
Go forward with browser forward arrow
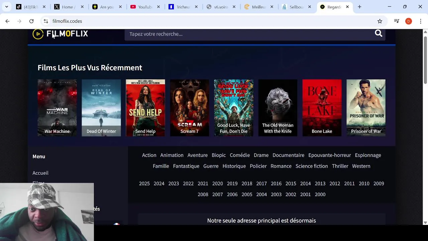coord(19,21)
